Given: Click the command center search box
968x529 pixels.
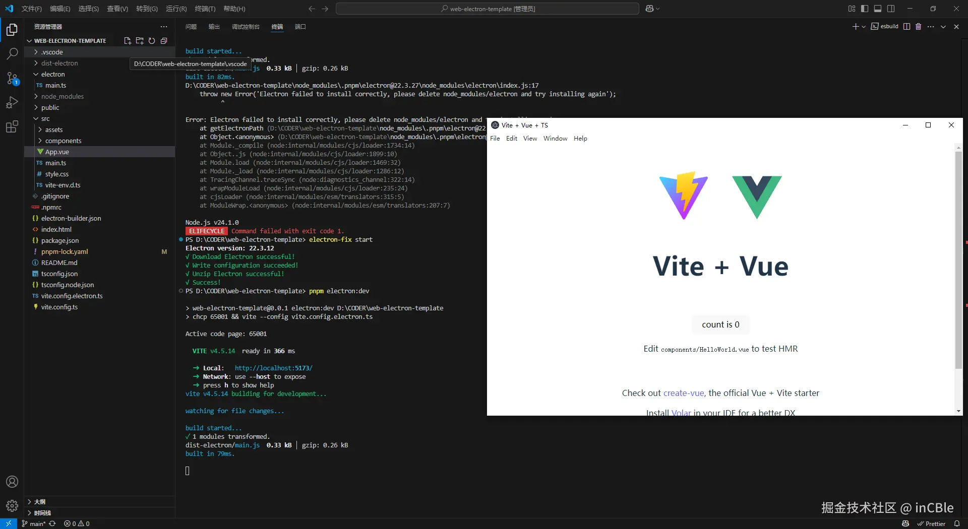Looking at the screenshot, I should point(488,9).
